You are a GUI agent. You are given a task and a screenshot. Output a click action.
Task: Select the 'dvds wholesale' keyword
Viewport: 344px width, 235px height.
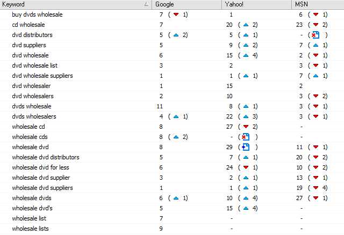click(32, 106)
